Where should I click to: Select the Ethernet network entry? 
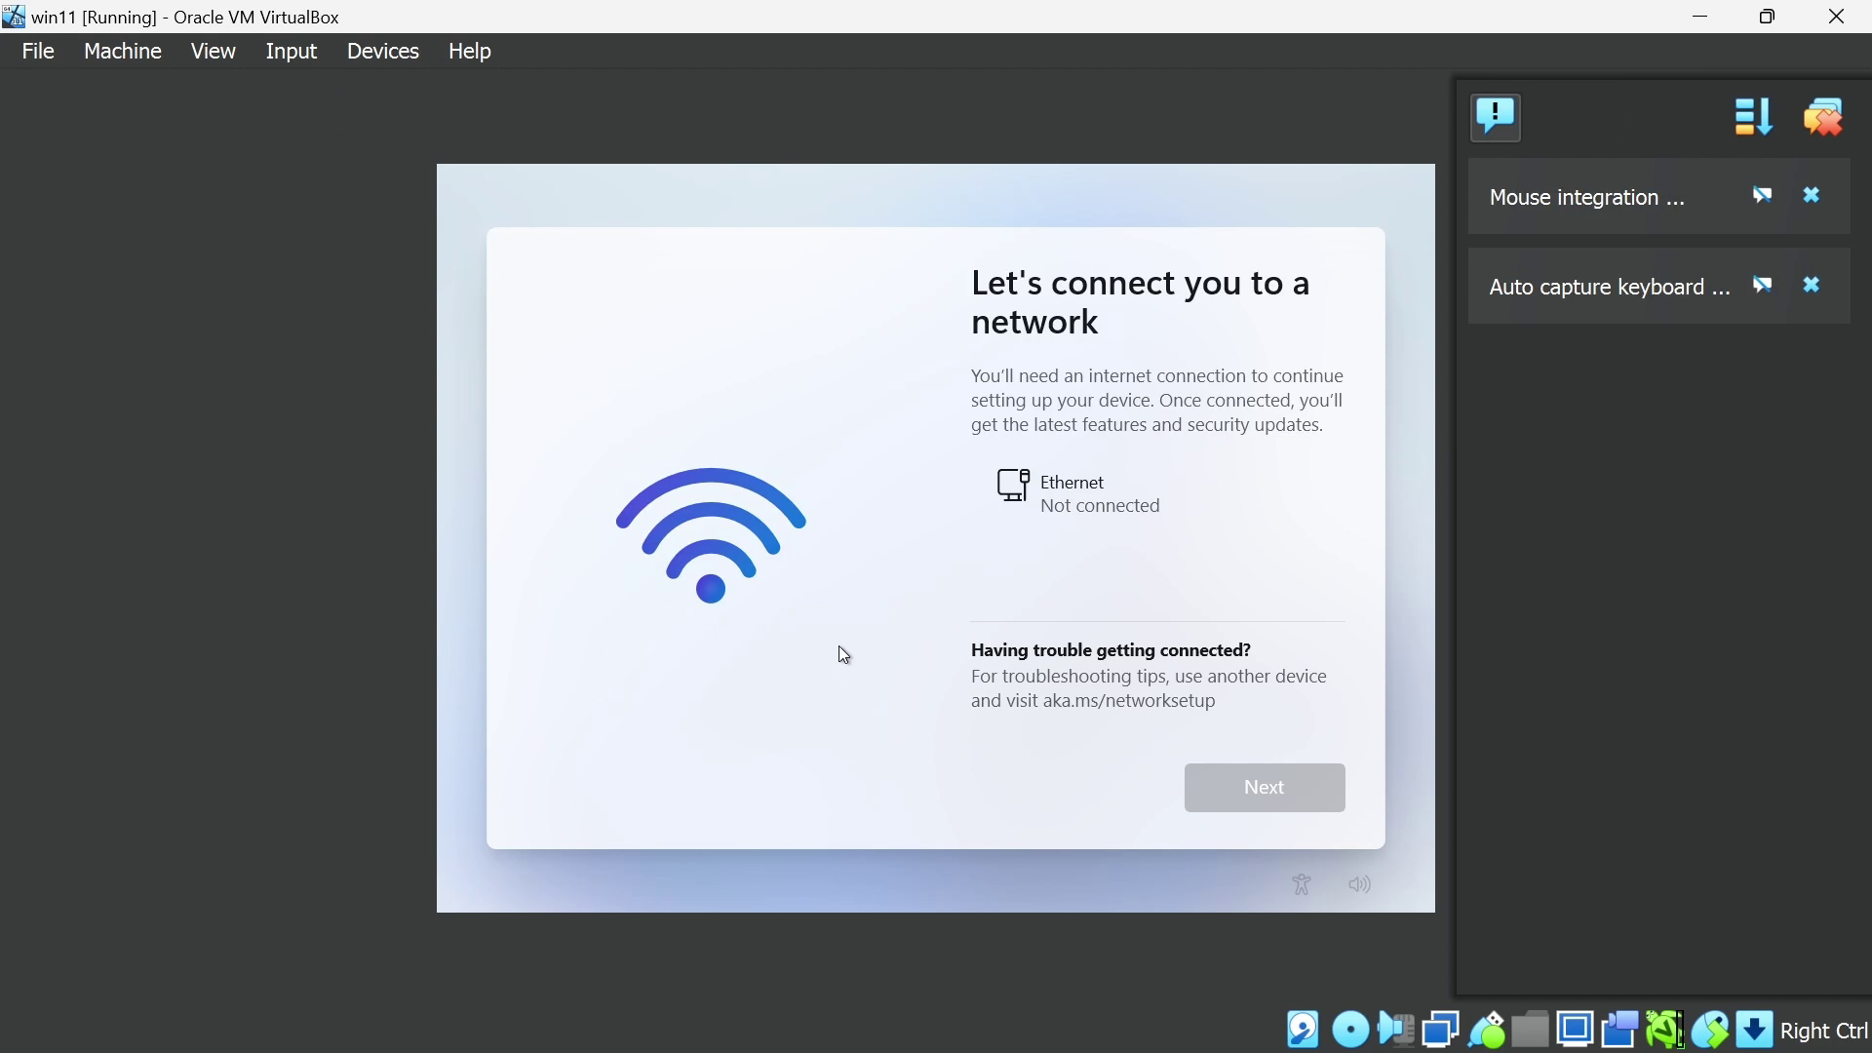point(1082,494)
